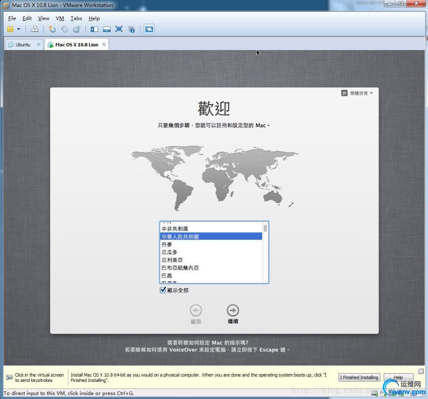Click the highlighted console view icon
The width and height of the screenshot is (428, 399).
149,29
